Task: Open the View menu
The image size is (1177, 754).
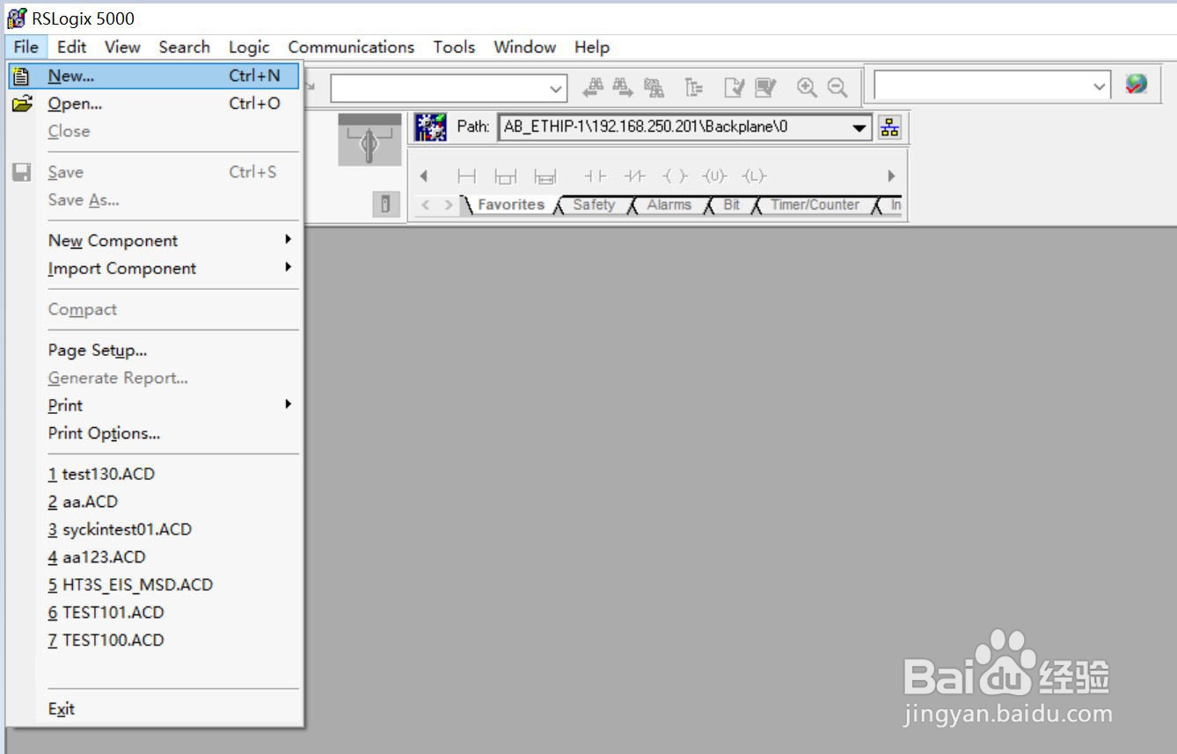Action: [122, 47]
